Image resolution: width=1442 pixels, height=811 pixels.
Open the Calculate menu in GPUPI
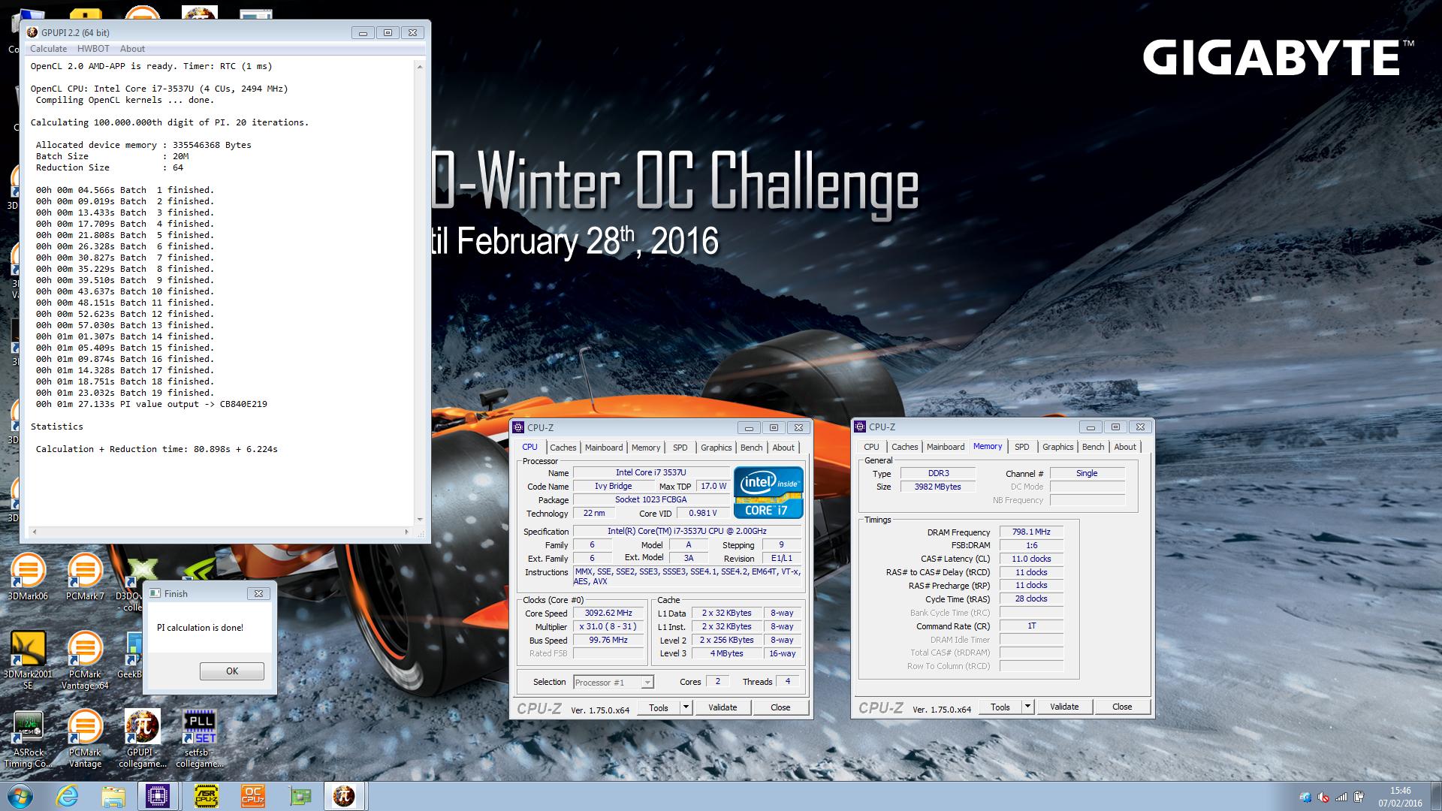[x=48, y=49]
